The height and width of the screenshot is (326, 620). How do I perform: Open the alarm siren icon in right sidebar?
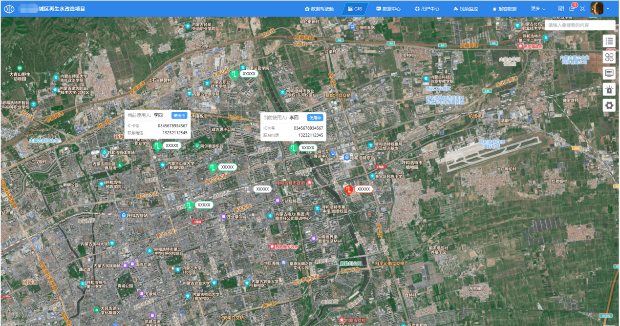pos(609,89)
